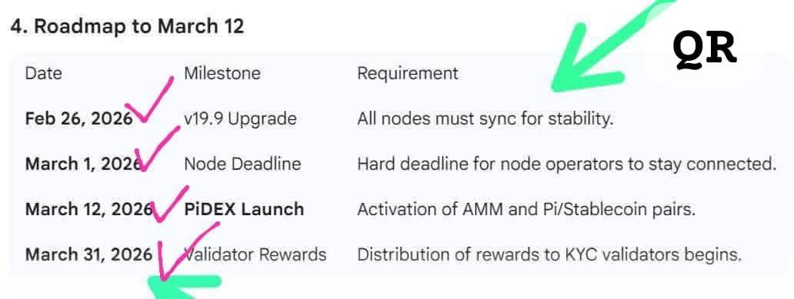Click the Node Deadline milestone

point(242,164)
